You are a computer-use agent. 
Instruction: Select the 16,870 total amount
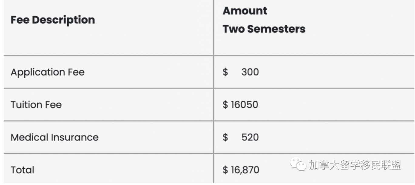[245, 170]
